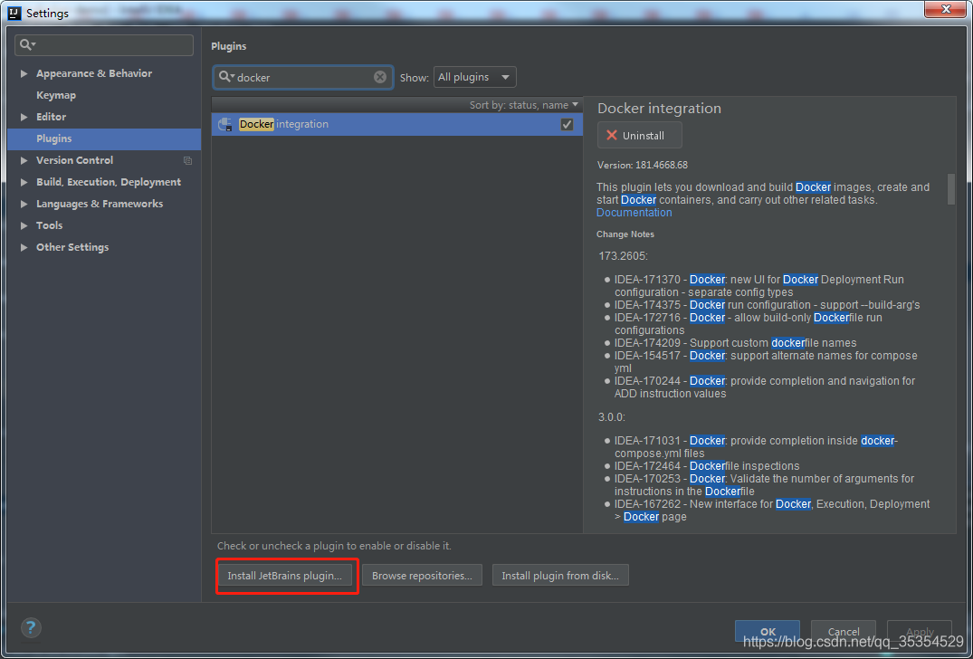Clear the docker search text via the X icon
Viewport: 973px width, 659px height.
pyautogui.click(x=379, y=77)
